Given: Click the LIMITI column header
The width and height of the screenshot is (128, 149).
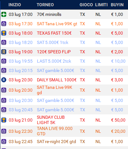Looking at the screenshot, I should (101, 5).
